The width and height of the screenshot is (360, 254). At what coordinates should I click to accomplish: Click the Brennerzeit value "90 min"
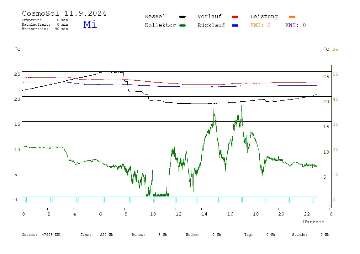point(61,29)
